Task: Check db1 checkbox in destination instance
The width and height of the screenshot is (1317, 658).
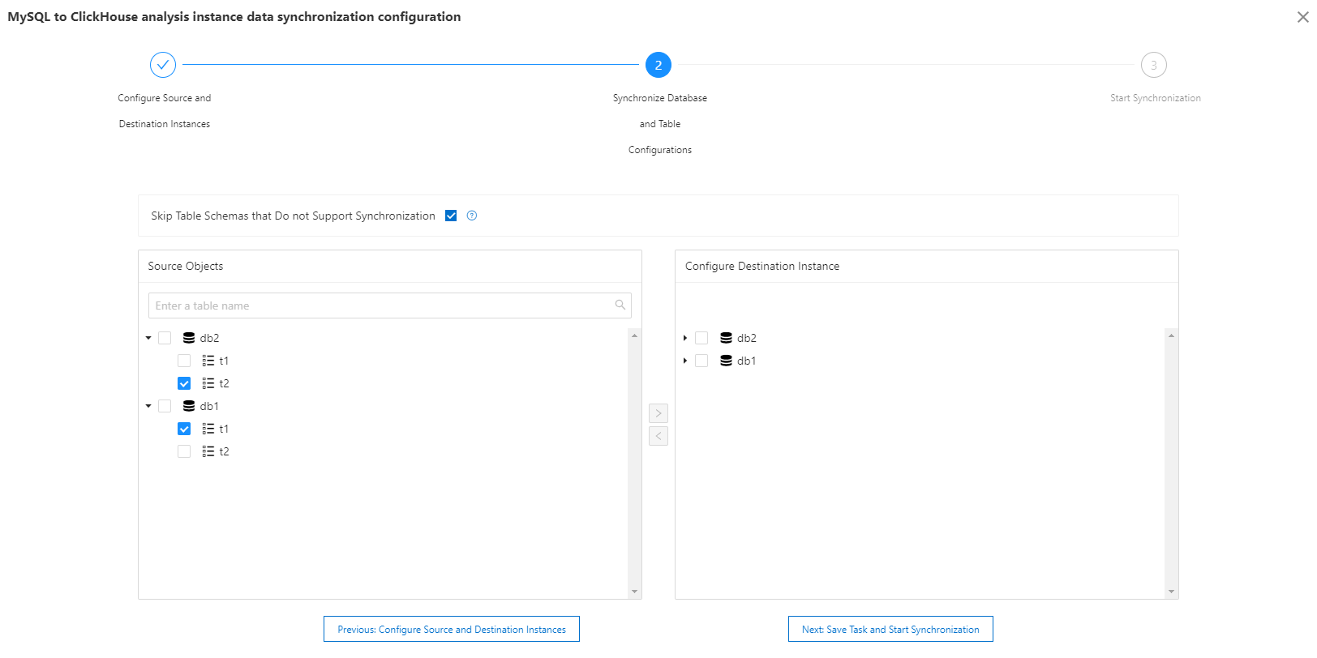Action: 701,361
